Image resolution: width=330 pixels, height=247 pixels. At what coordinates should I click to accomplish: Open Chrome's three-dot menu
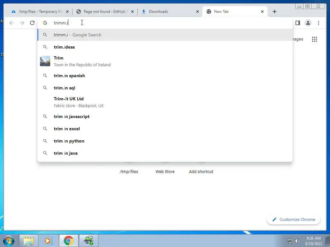click(x=318, y=23)
